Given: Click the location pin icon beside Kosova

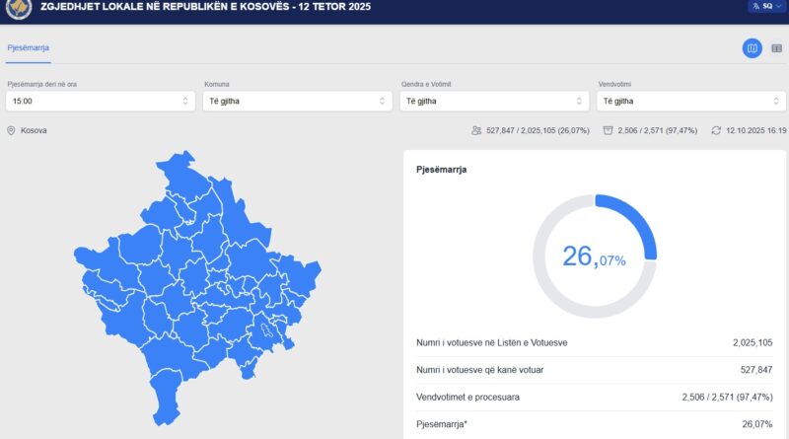Looking at the screenshot, I should pyautogui.click(x=11, y=130).
